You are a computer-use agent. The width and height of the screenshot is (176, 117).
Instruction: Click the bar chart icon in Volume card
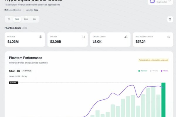click(83, 37)
